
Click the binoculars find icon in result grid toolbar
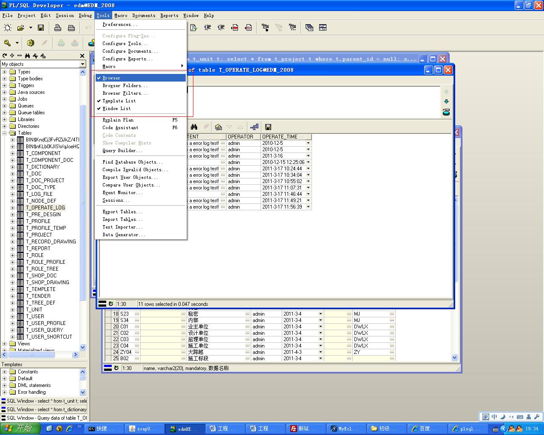pos(194,127)
